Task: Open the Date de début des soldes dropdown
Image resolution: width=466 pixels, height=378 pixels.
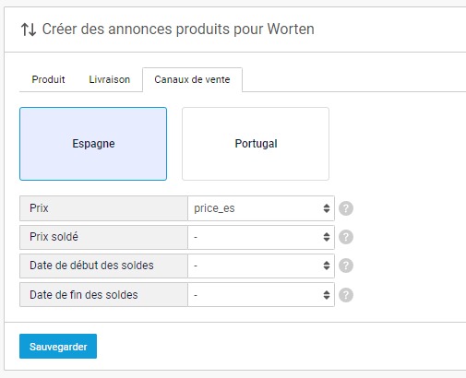Action: tap(261, 266)
